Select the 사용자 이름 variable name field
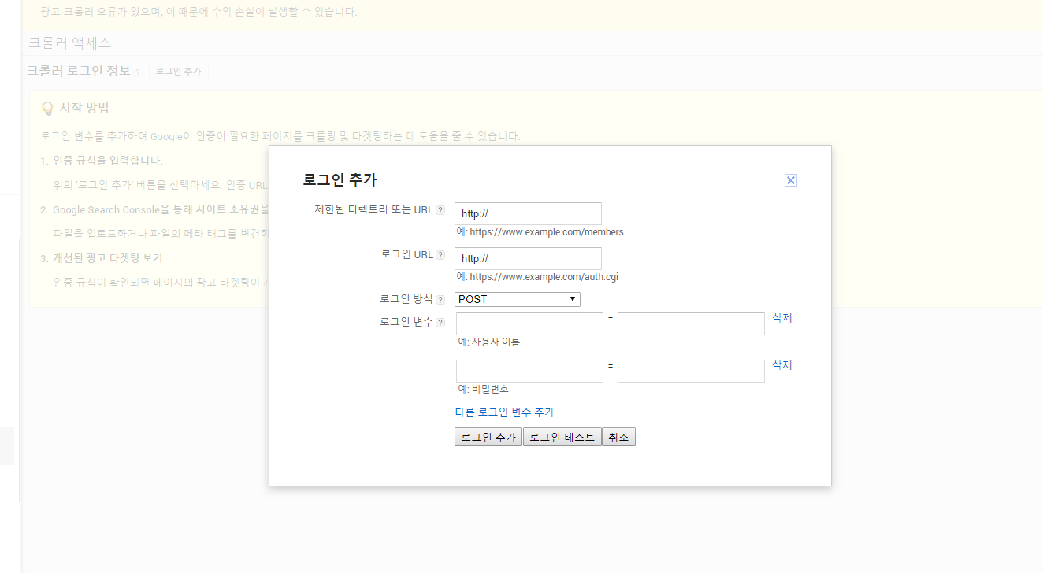 tap(529, 324)
